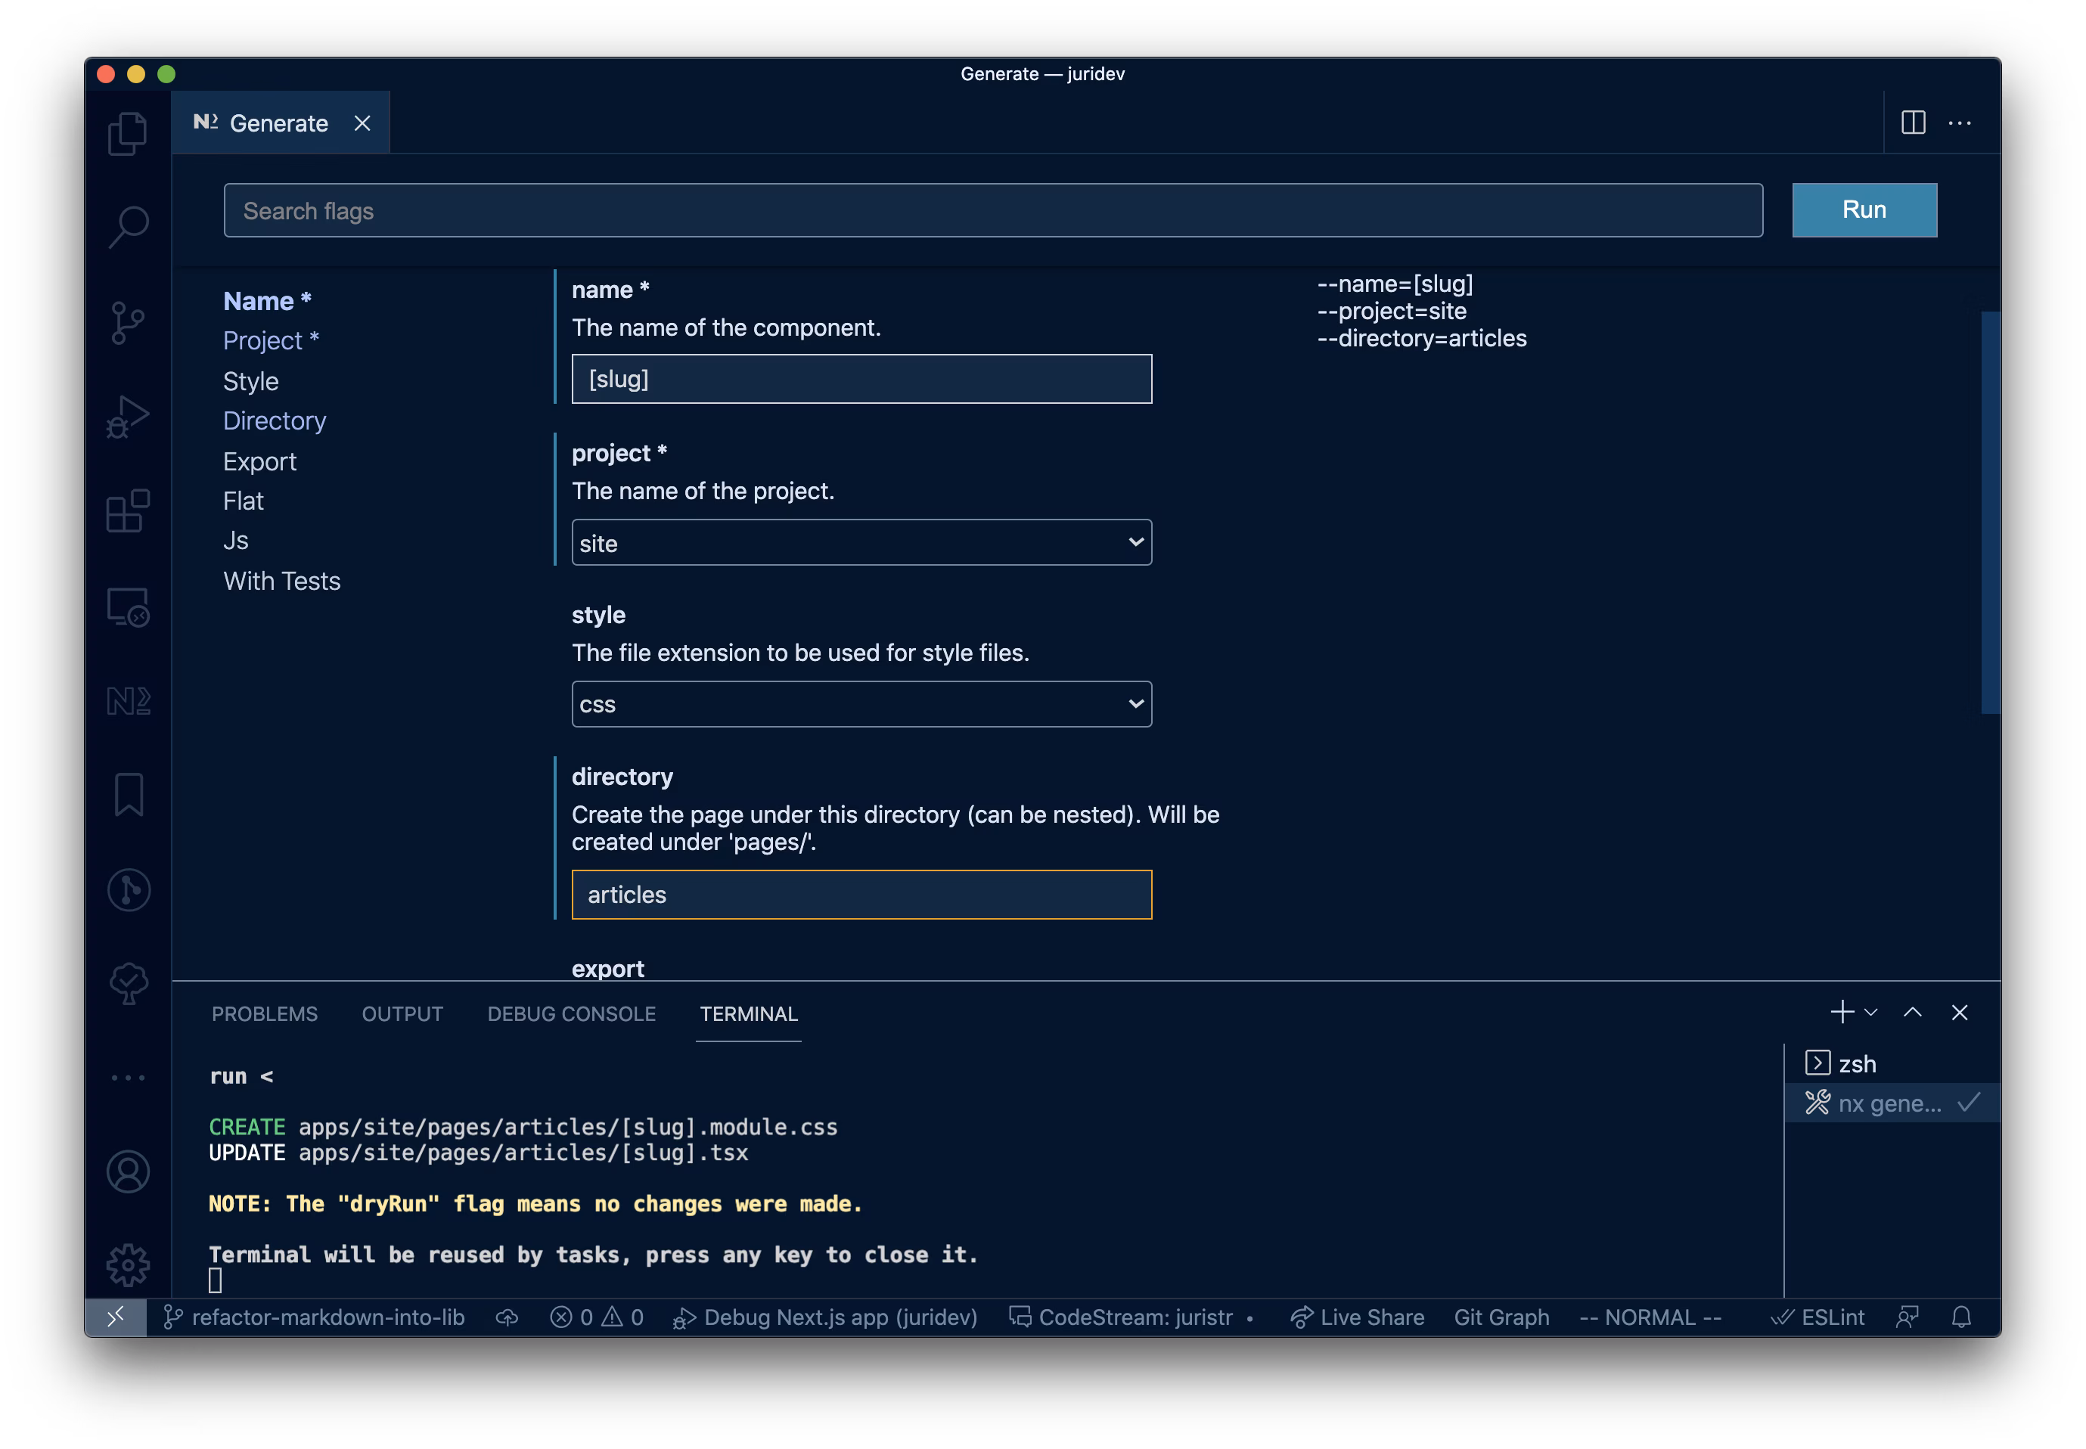Open the Extensions view
Screen dimensions: 2086x1449
[x=128, y=511]
